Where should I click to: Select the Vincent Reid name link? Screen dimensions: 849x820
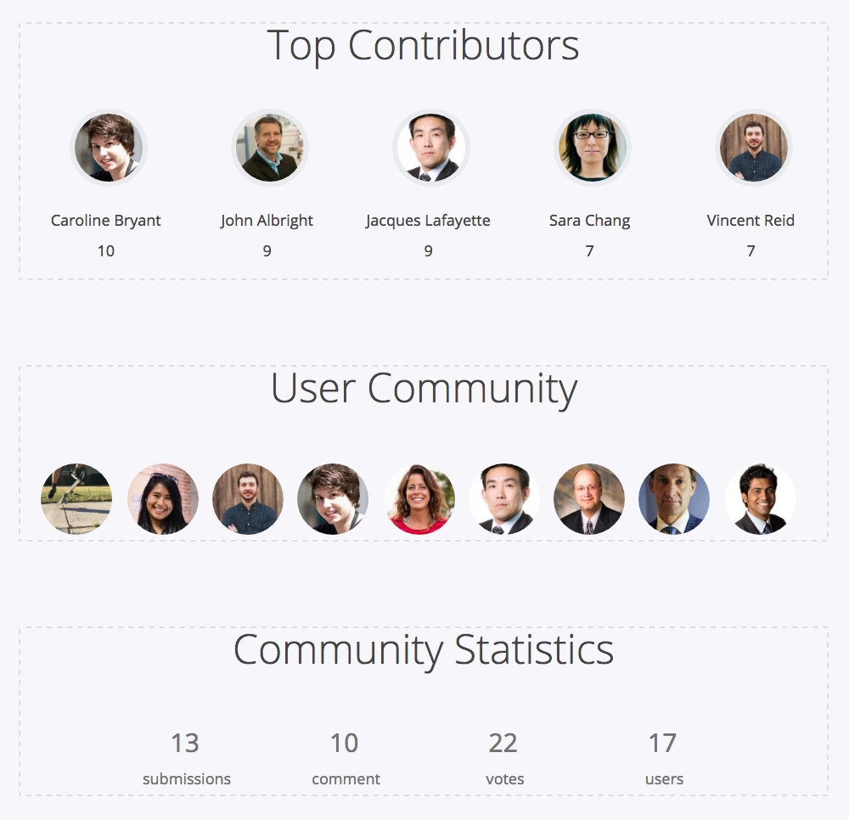(x=751, y=221)
